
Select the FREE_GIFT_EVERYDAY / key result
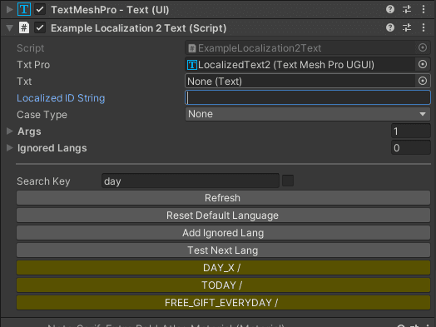pos(223,303)
